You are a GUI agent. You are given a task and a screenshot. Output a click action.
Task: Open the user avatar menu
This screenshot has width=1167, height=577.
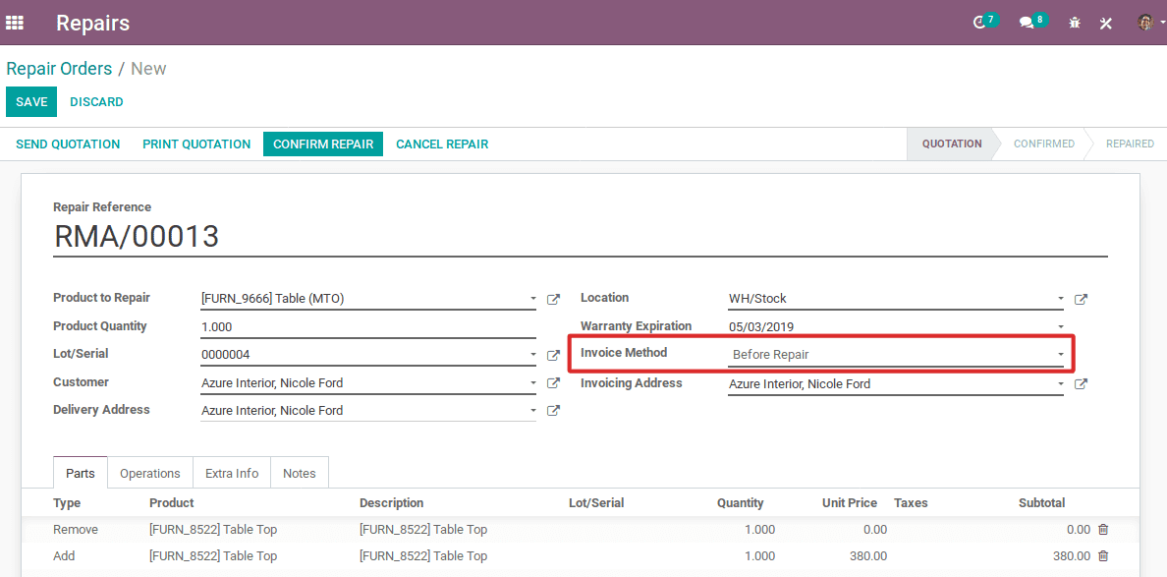coord(1149,23)
